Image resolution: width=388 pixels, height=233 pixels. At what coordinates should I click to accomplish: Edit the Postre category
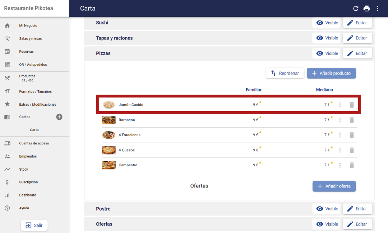click(x=357, y=209)
